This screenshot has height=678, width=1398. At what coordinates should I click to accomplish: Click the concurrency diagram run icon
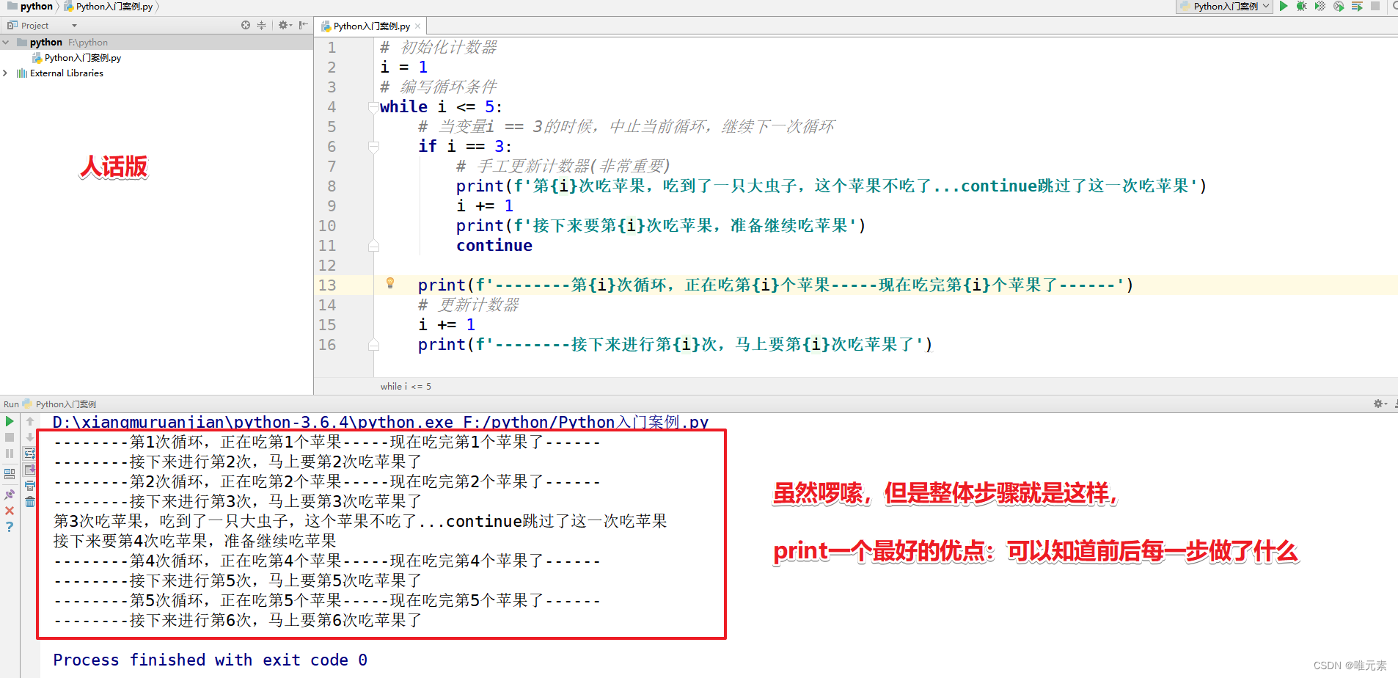[1357, 6]
